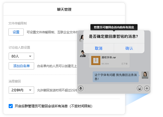
Task: Confirm the recall by clicking 确认
Action: click(129, 48)
